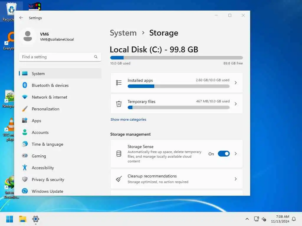
Task: Focus the Find a setting search box
Action: (60, 57)
